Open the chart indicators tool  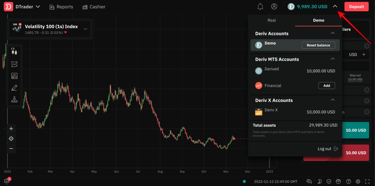14,64
